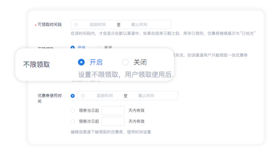Select the 领券当日起 validity option
Image resolution: width=277 pixels, height=158 pixels.
[73, 110]
